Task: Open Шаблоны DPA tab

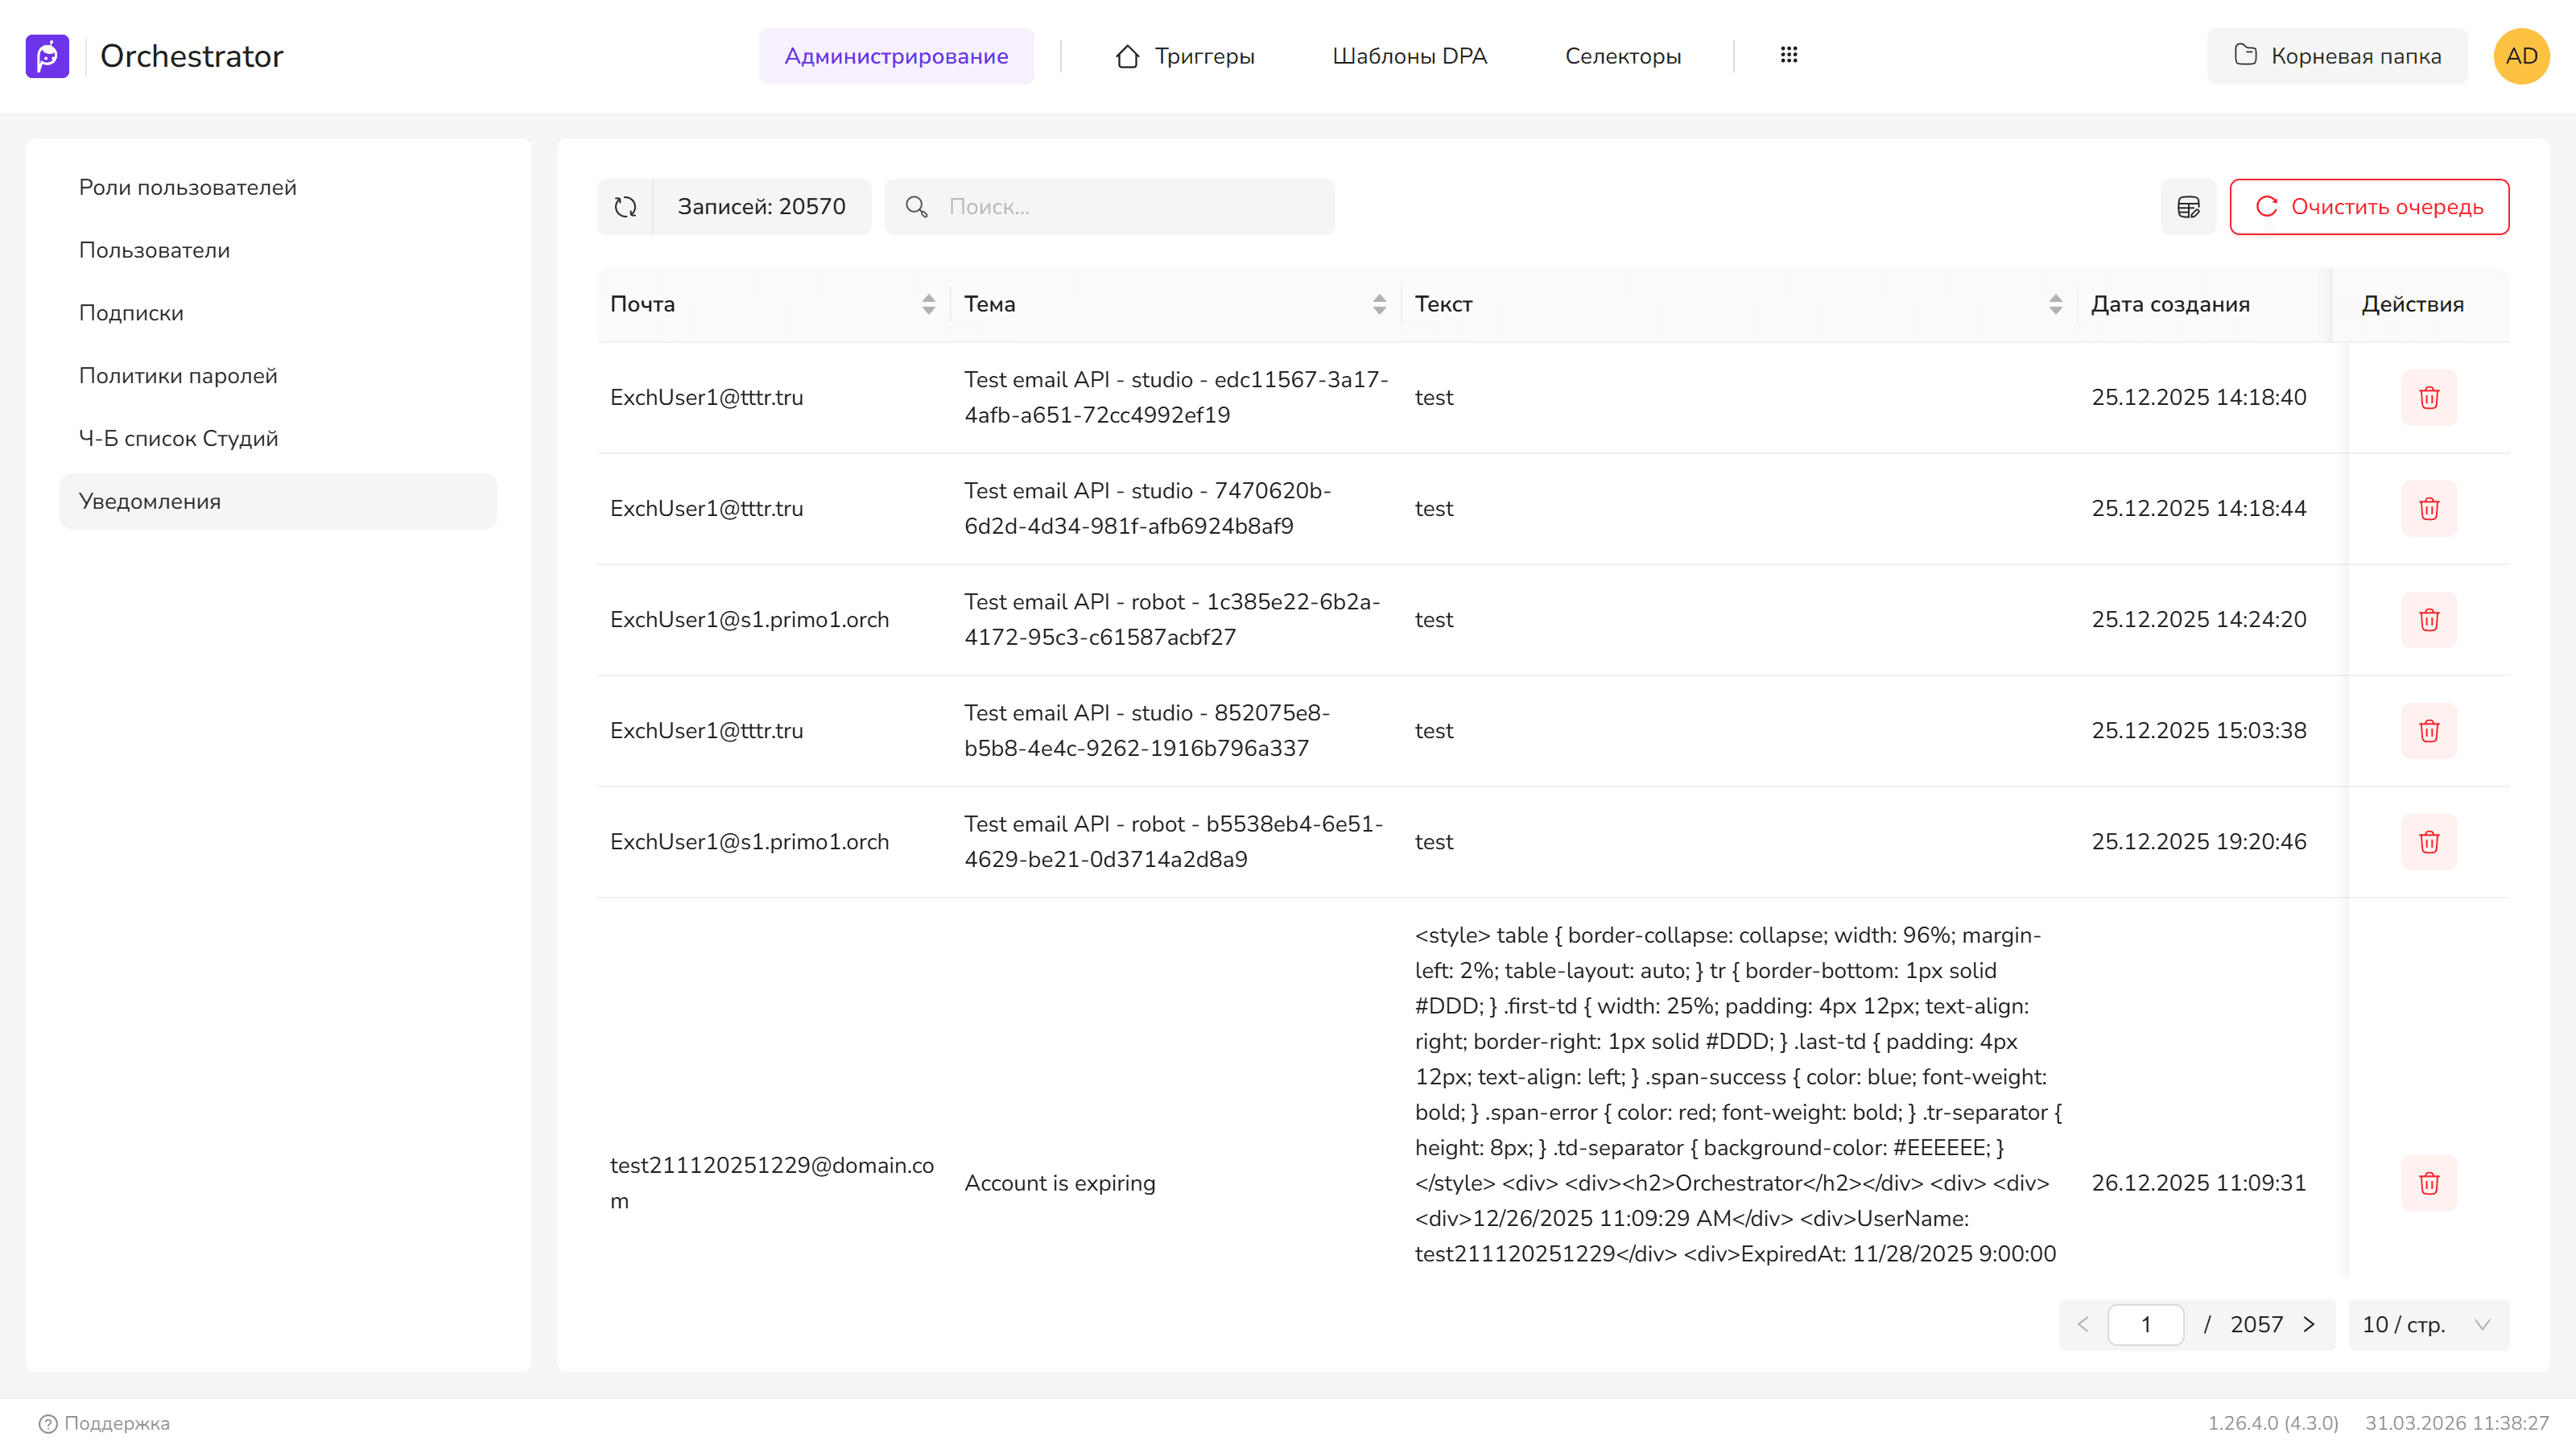Action: (1410, 56)
